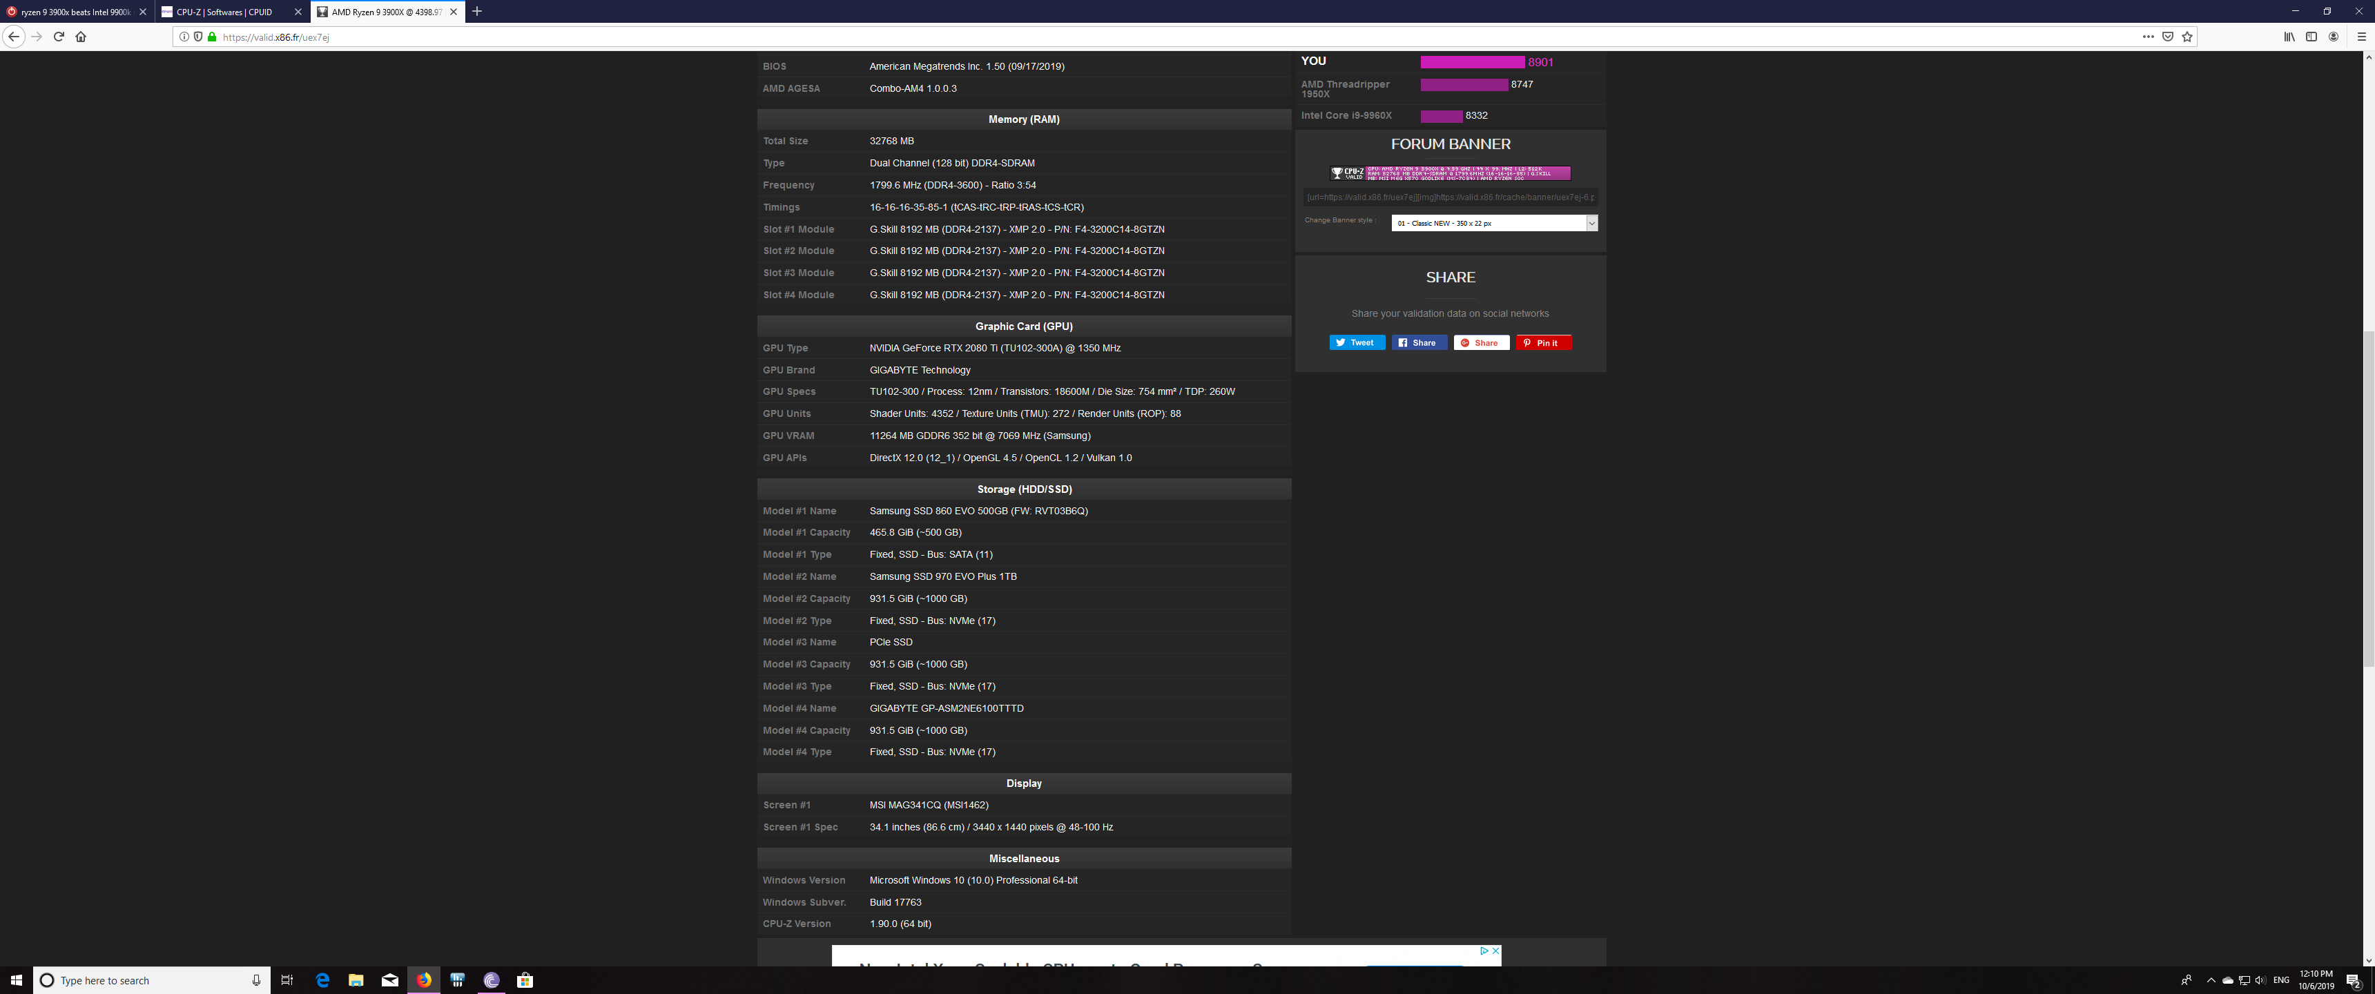
Task: Select the AMD Ryzen 9 3900X @ 4398.97 tab
Action: pyautogui.click(x=387, y=12)
